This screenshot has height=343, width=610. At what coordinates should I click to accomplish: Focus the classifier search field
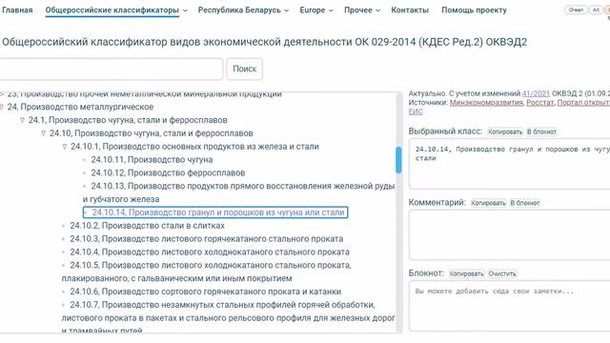[111, 69]
